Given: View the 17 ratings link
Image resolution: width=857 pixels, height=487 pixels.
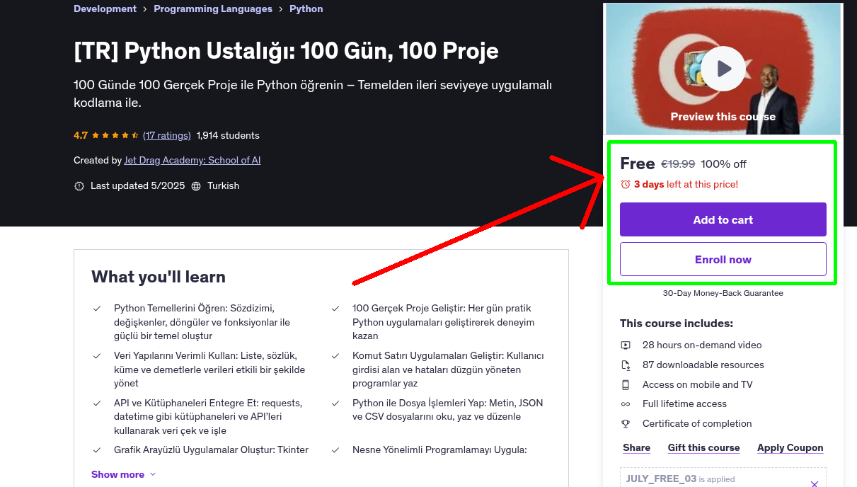Looking at the screenshot, I should click(x=167, y=135).
